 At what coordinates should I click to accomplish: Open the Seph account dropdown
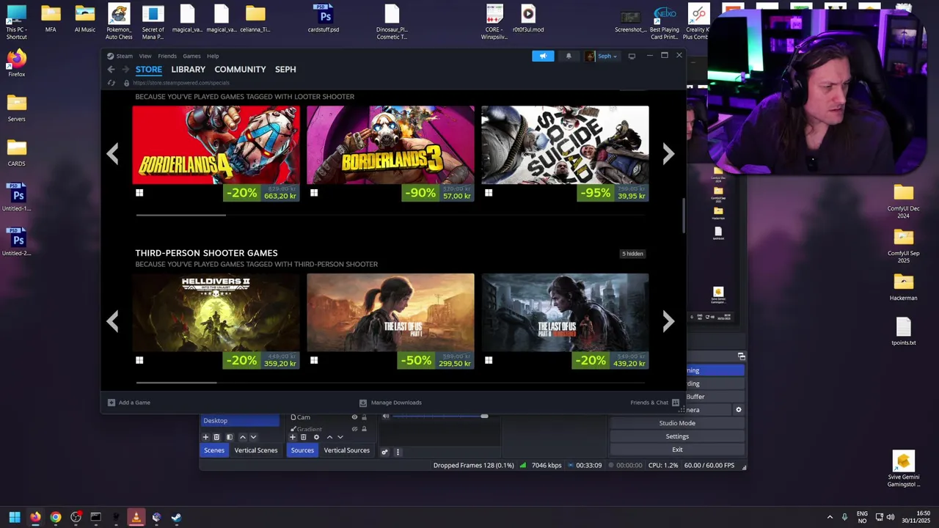coord(602,56)
